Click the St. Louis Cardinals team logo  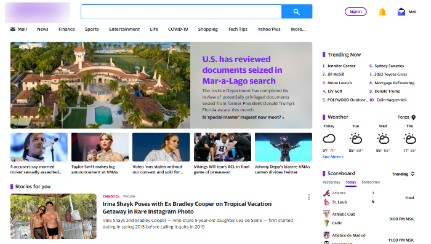click(x=326, y=202)
